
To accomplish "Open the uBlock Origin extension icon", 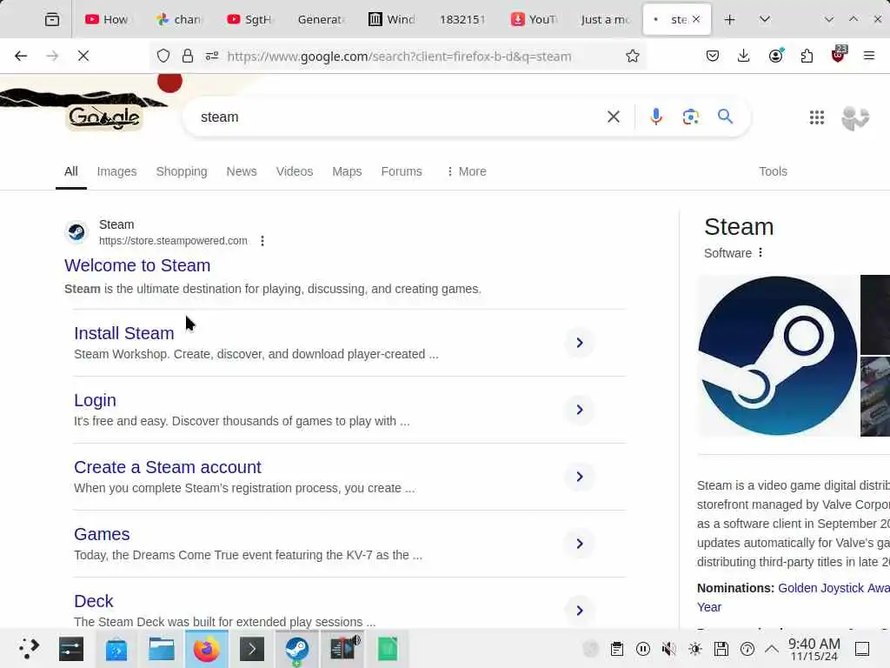I will click(839, 55).
